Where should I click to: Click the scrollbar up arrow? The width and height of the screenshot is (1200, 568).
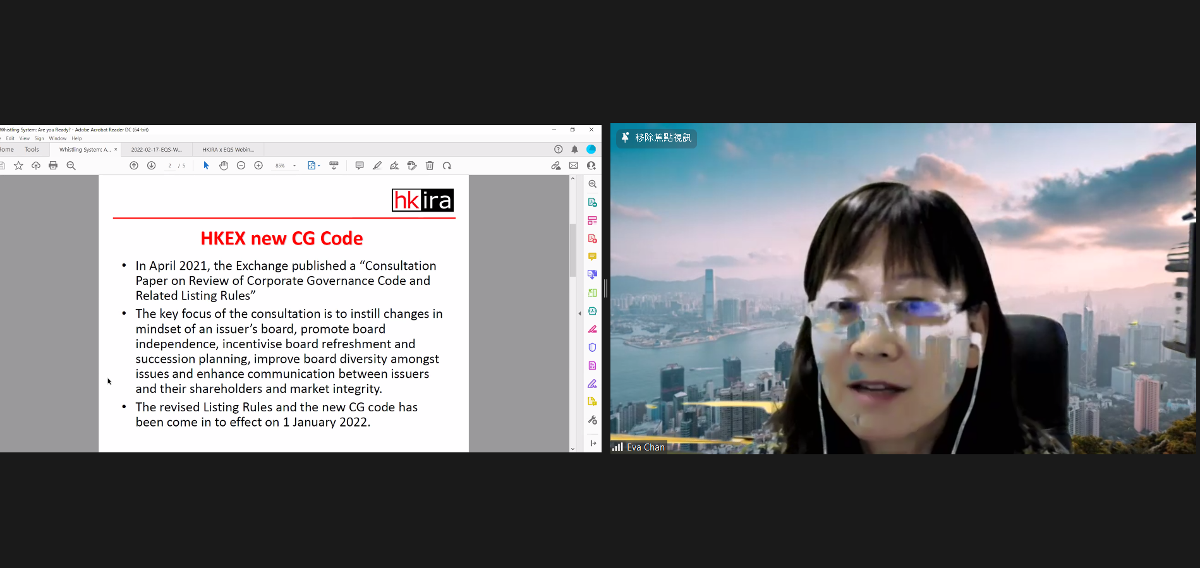573,179
